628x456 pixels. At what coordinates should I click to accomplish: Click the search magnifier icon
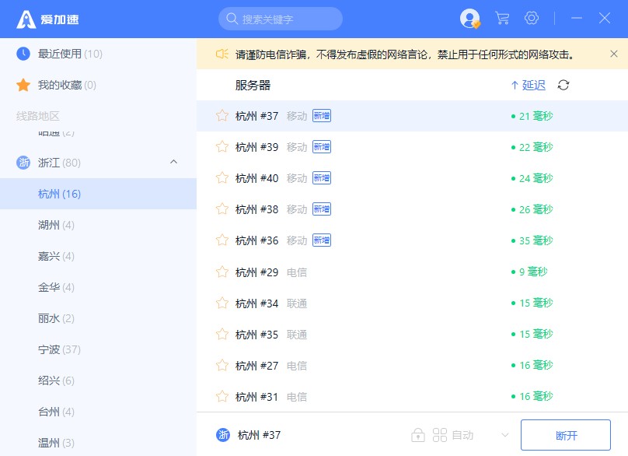pos(232,19)
